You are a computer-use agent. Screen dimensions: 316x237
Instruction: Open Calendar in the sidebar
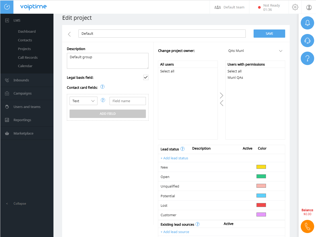25,66
